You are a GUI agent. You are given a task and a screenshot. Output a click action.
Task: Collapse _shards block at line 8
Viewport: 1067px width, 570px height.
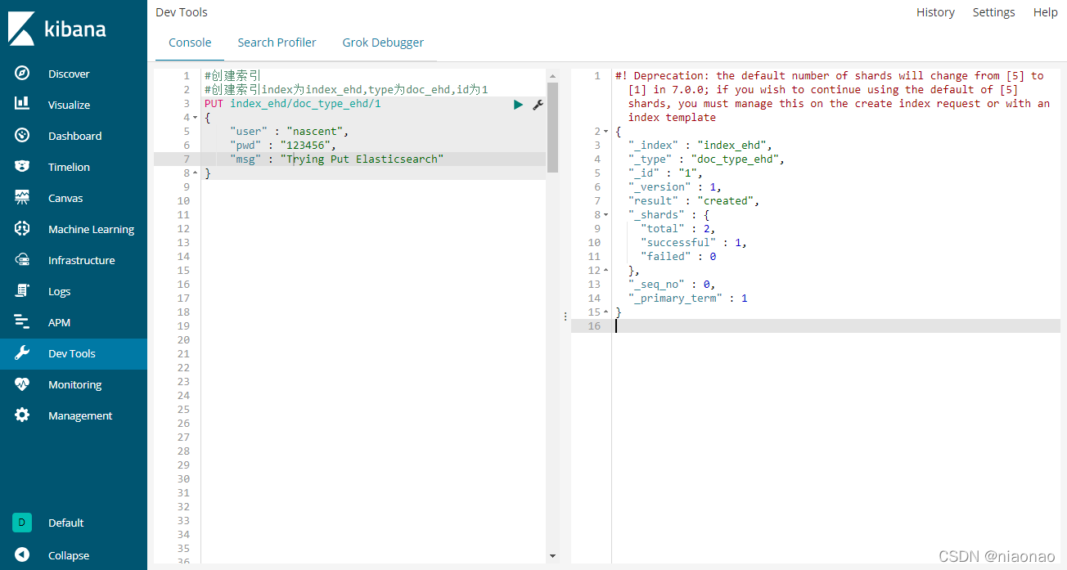coord(606,215)
